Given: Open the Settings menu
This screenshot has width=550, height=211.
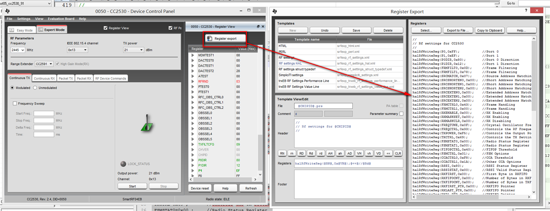Looking at the screenshot, I should 24,19.
